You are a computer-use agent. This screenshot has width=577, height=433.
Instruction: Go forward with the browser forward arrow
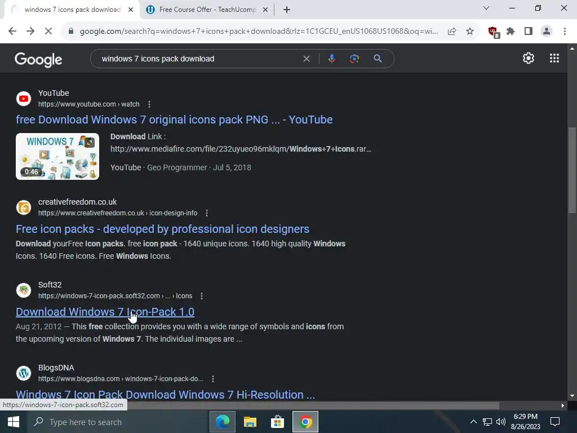point(30,32)
